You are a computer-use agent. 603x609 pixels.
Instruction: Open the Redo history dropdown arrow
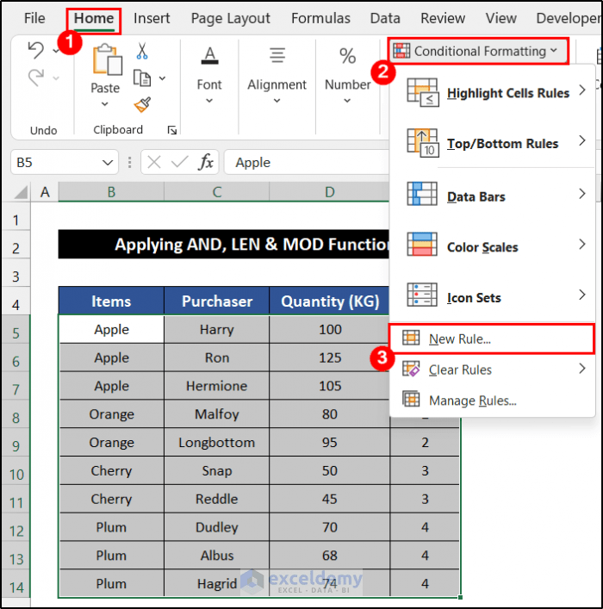[x=56, y=78]
